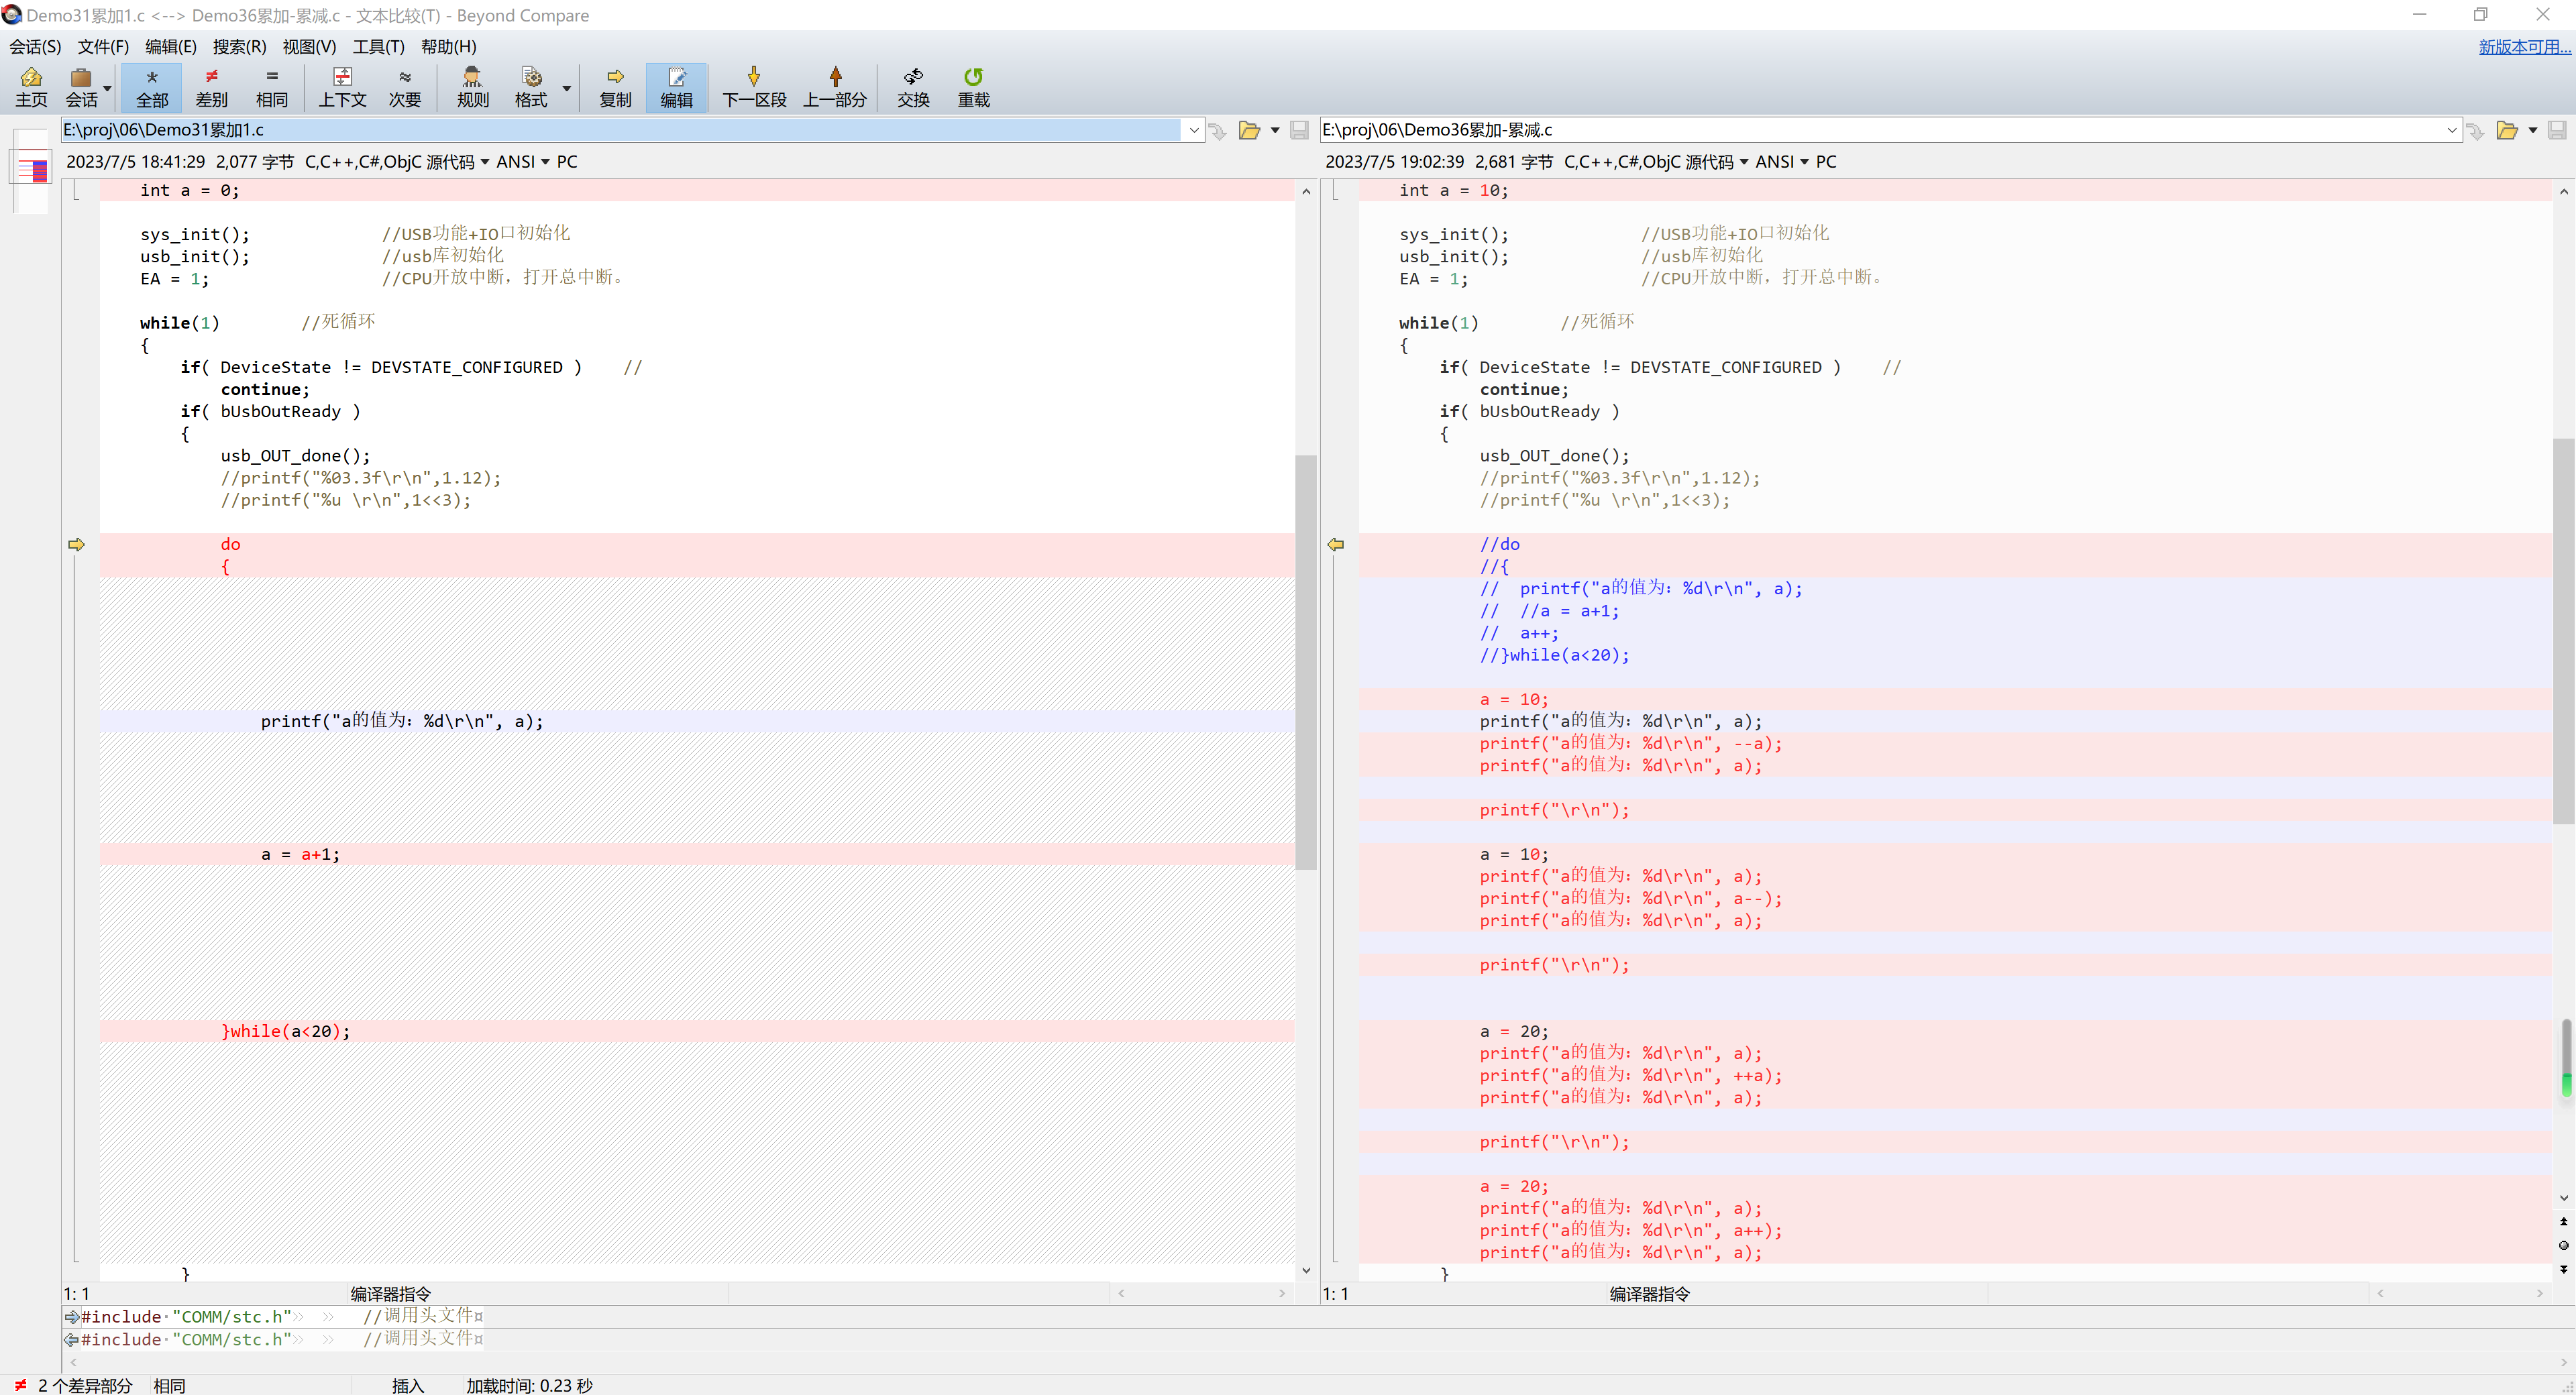Screen dimensions: 2576x1395
Task: Click the new version available link
Action: (x=2522, y=46)
